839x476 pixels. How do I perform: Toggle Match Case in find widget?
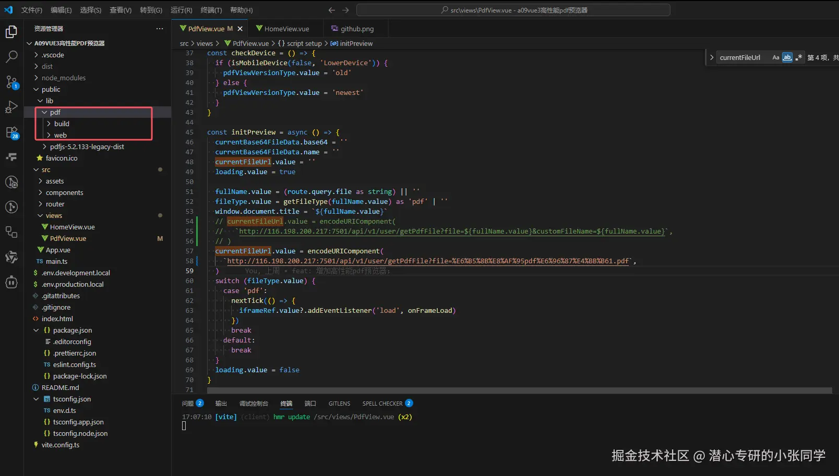coord(775,57)
